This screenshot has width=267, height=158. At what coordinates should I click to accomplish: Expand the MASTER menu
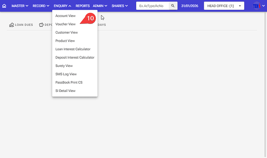20,6
